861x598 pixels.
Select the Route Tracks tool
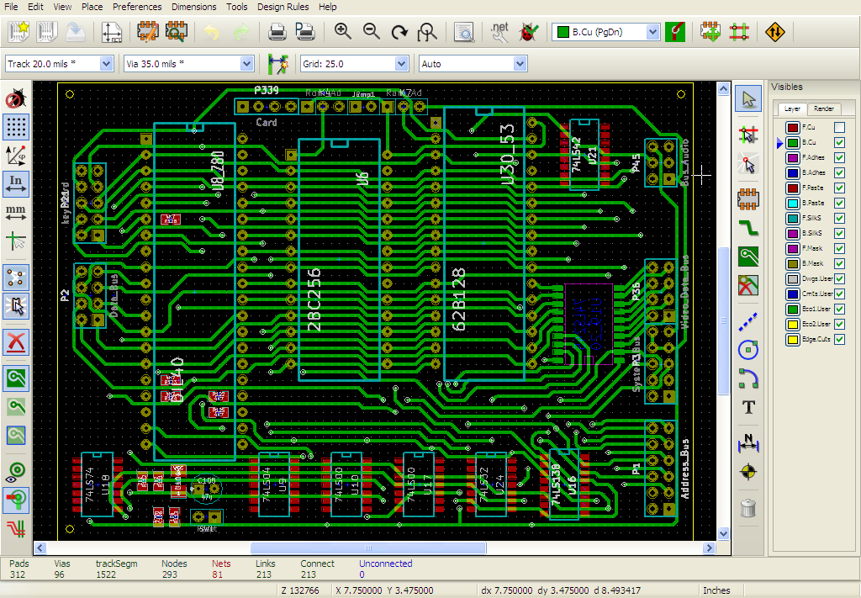(x=747, y=227)
